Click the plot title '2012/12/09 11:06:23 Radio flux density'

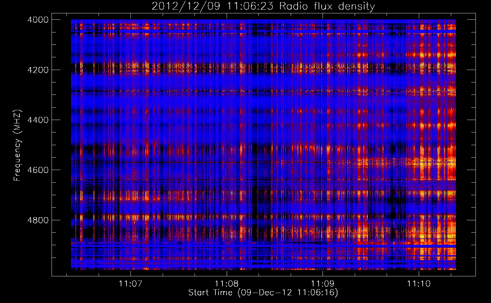coord(263,6)
